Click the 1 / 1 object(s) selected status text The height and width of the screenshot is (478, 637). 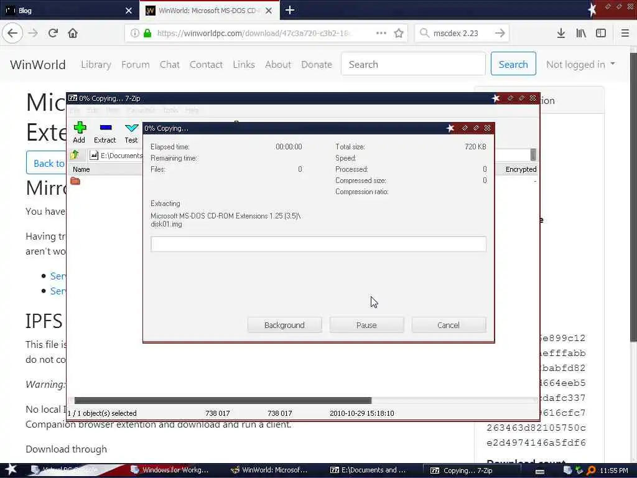(102, 413)
